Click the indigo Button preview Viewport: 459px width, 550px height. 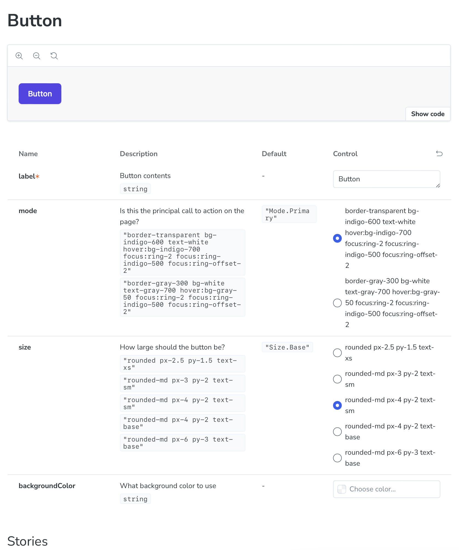click(40, 94)
